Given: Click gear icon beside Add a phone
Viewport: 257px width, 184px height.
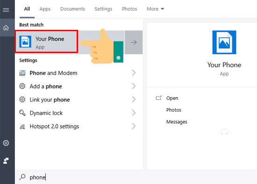Looking at the screenshot, I should click(22, 86).
